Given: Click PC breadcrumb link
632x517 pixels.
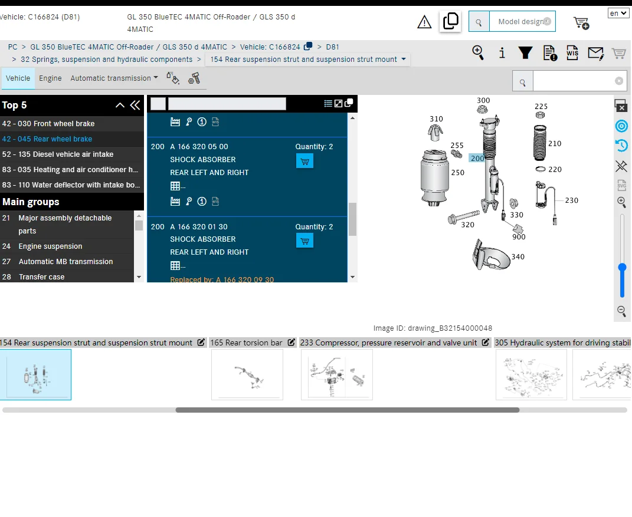Looking at the screenshot, I should pyautogui.click(x=13, y=47).
